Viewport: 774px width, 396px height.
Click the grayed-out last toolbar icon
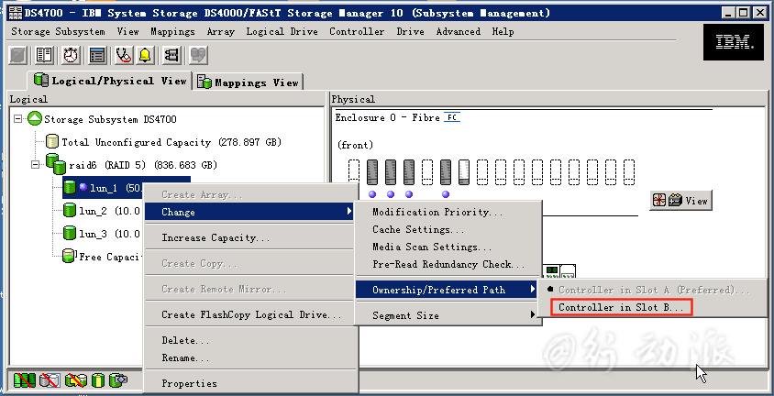(198, 55)
